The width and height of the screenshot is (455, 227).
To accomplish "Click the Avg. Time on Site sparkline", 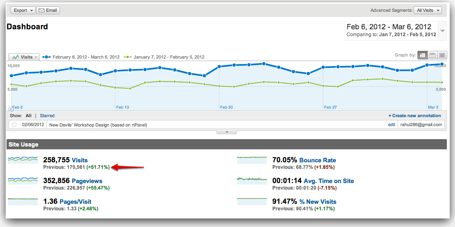I will 252,180.
